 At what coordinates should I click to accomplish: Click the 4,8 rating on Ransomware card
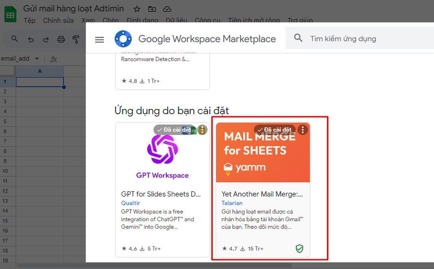coord(129,81)
